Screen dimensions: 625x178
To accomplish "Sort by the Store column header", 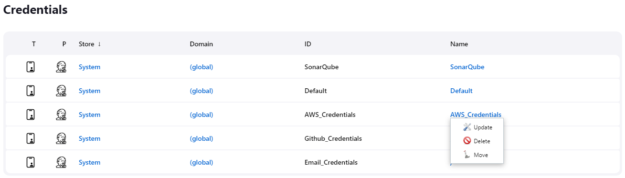I will pyautogui.click(x=90, y=44).
